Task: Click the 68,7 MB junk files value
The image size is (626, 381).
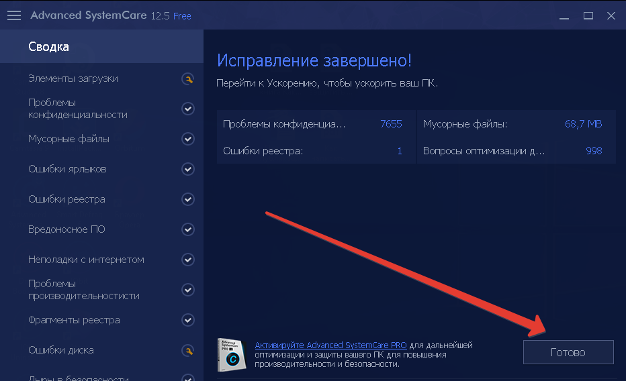Action: pyautogui.click(x=583, y=124)
